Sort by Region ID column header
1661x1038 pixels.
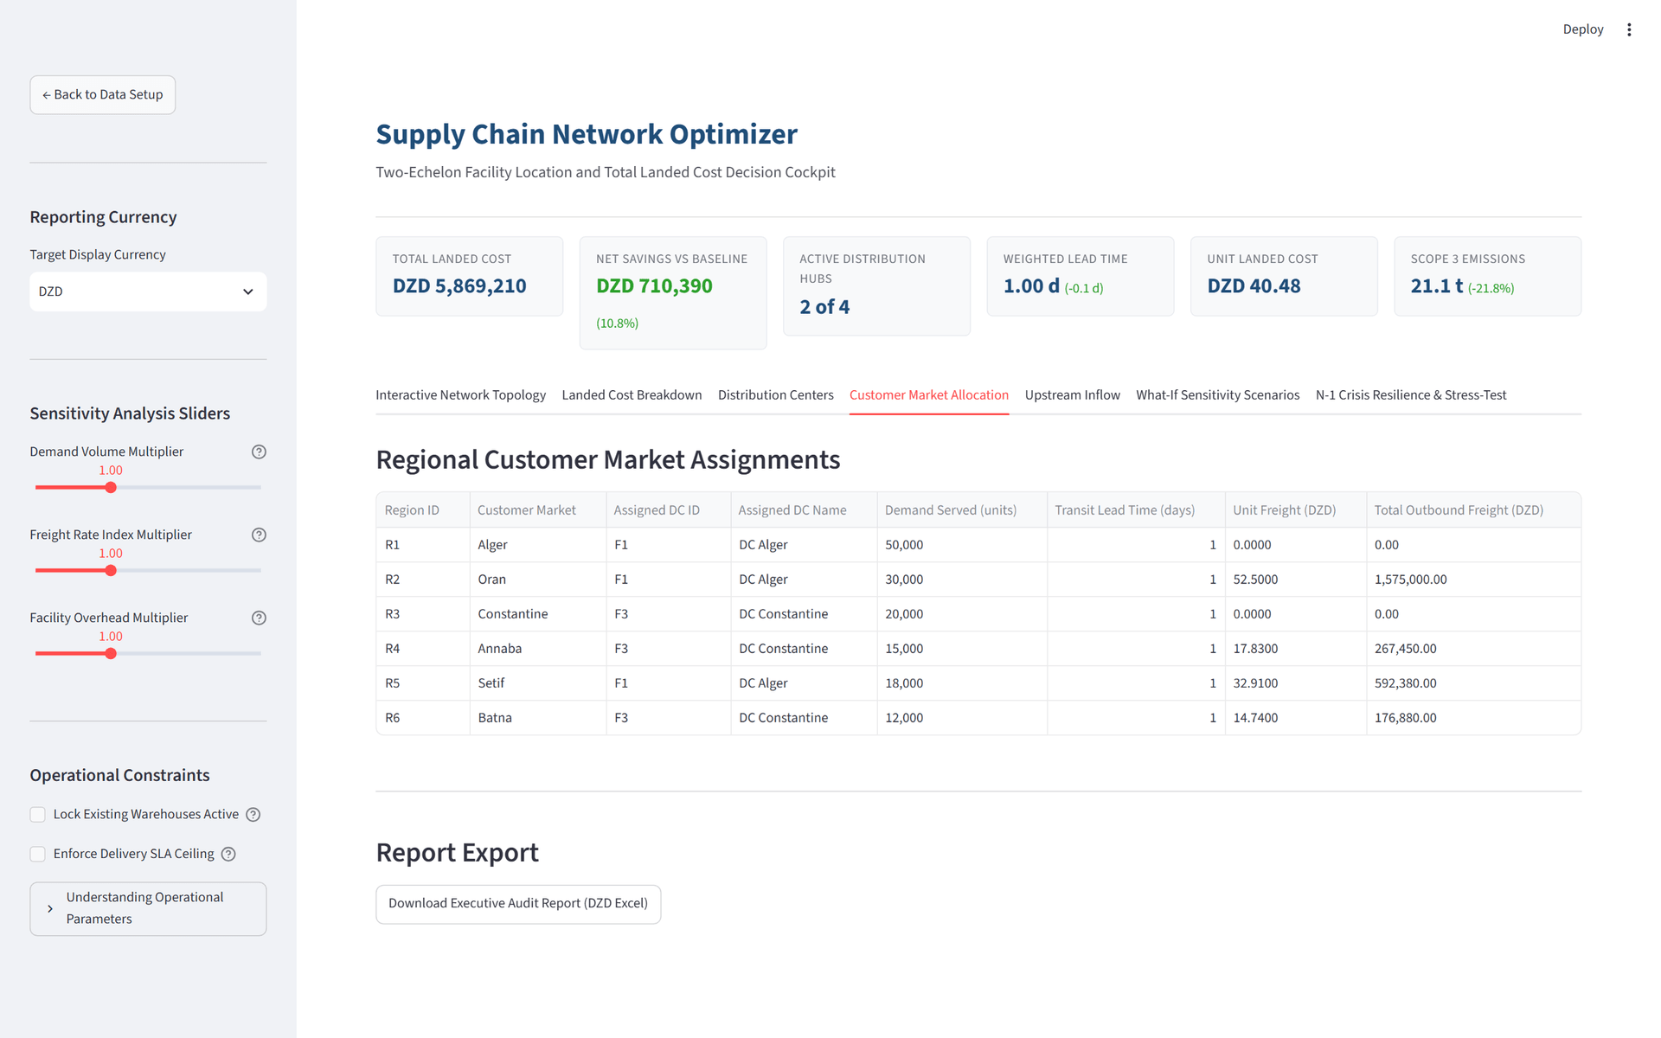[x=423, y=510]
